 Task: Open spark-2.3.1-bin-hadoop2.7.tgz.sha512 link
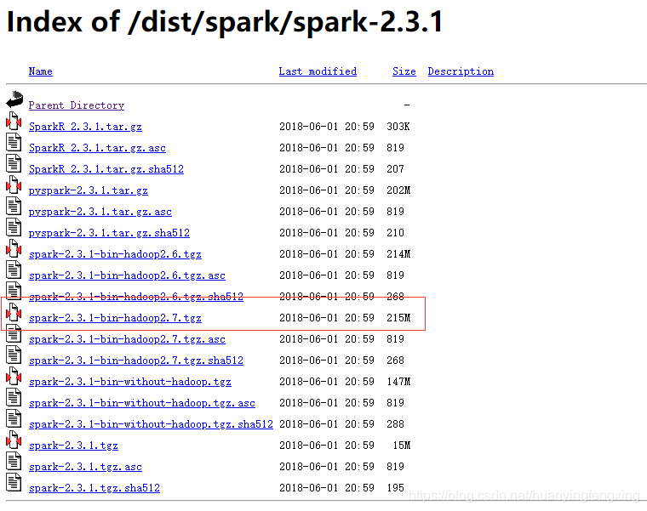click(x=136, y=361)
